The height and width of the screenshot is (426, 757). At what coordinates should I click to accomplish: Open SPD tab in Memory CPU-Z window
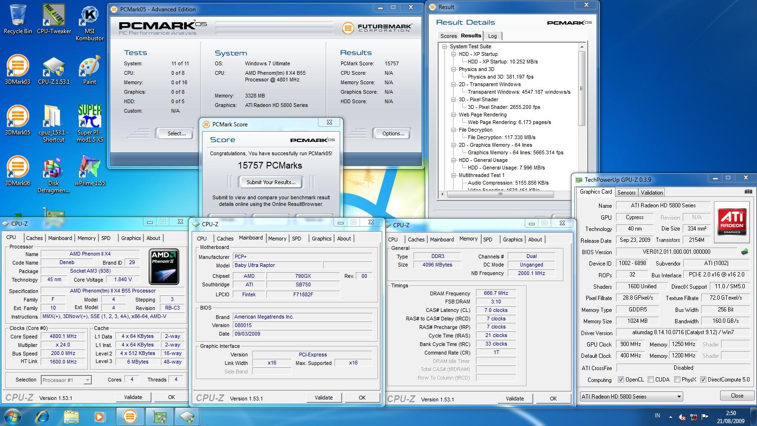click(488, 240)
